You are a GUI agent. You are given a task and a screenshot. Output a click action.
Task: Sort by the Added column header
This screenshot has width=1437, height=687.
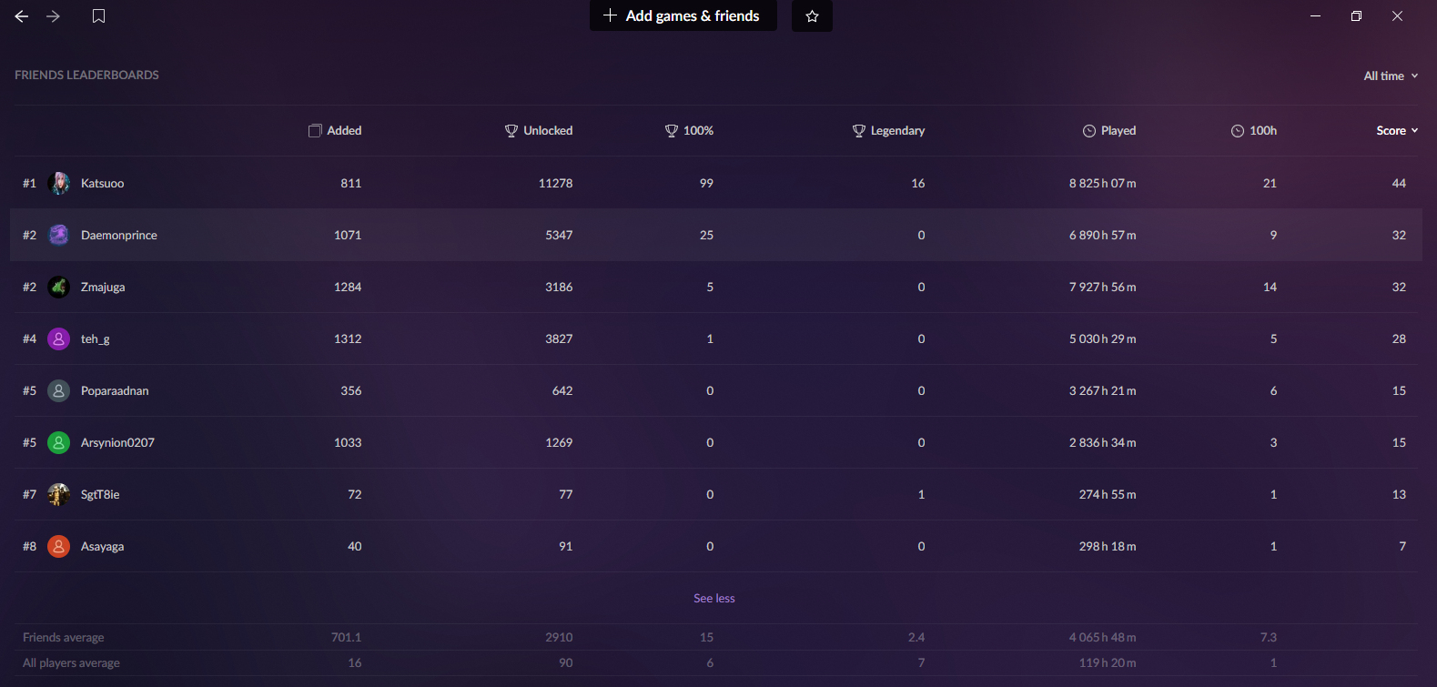(x=335, y=130)
